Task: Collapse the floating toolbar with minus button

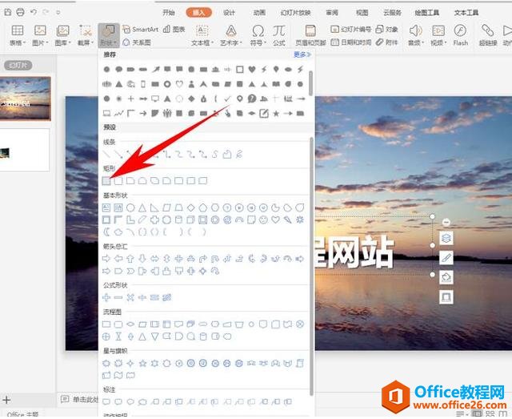Action: click(446, 223)
